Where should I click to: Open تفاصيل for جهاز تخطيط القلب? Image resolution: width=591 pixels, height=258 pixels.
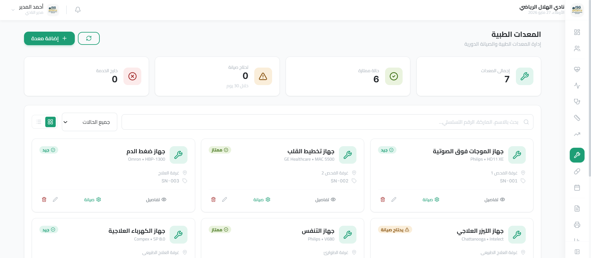325,200
